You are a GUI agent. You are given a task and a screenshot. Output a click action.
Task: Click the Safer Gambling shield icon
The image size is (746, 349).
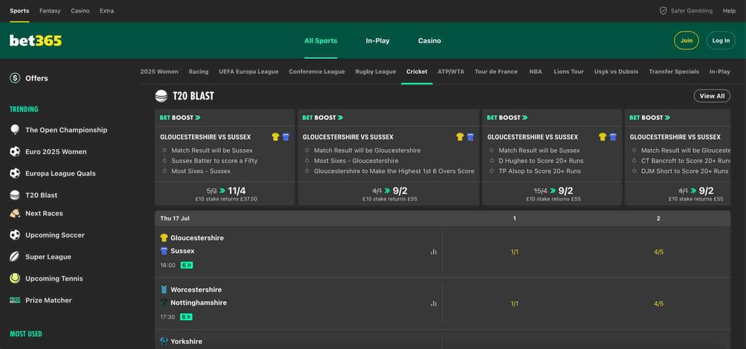pyautogui.click(x=663, y=11)
